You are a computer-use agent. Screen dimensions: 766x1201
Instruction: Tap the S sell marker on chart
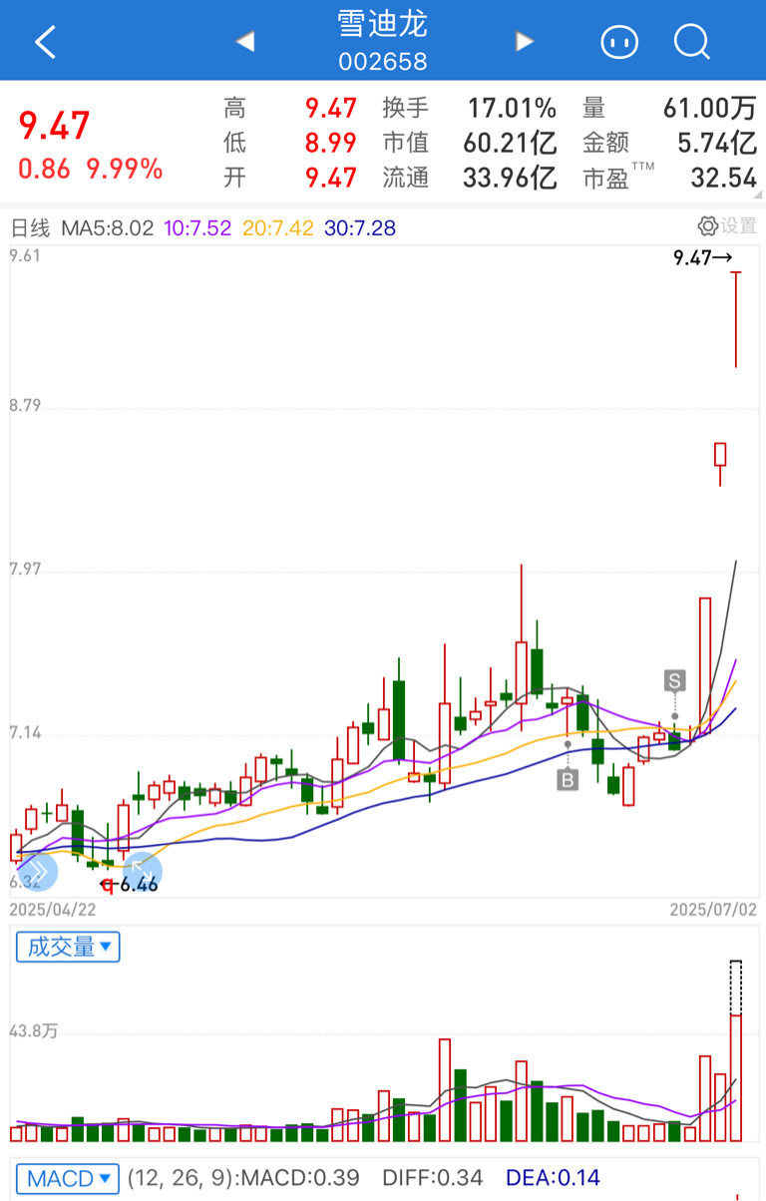pos(675,681)
